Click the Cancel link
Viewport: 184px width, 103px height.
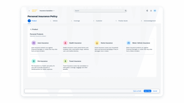[x=155, y=91]
